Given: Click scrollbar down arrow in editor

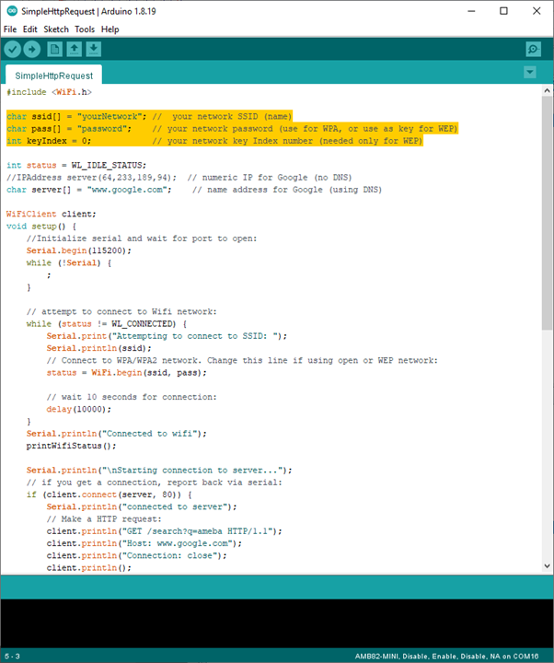Looking at the screenshot, I should [x=547, y=567].
